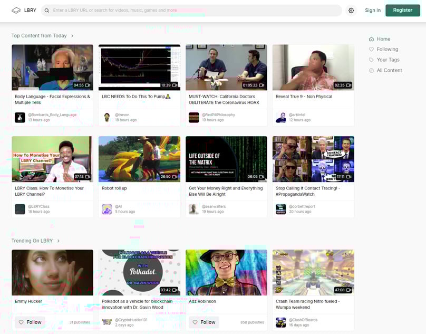Expand Trending On LBRY chevron
Screen dimensions: 426x334
[x=59, y=241]
